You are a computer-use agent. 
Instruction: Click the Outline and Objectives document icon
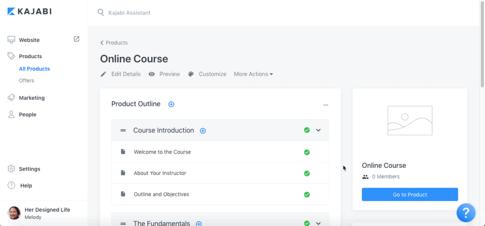coord(123,194)
